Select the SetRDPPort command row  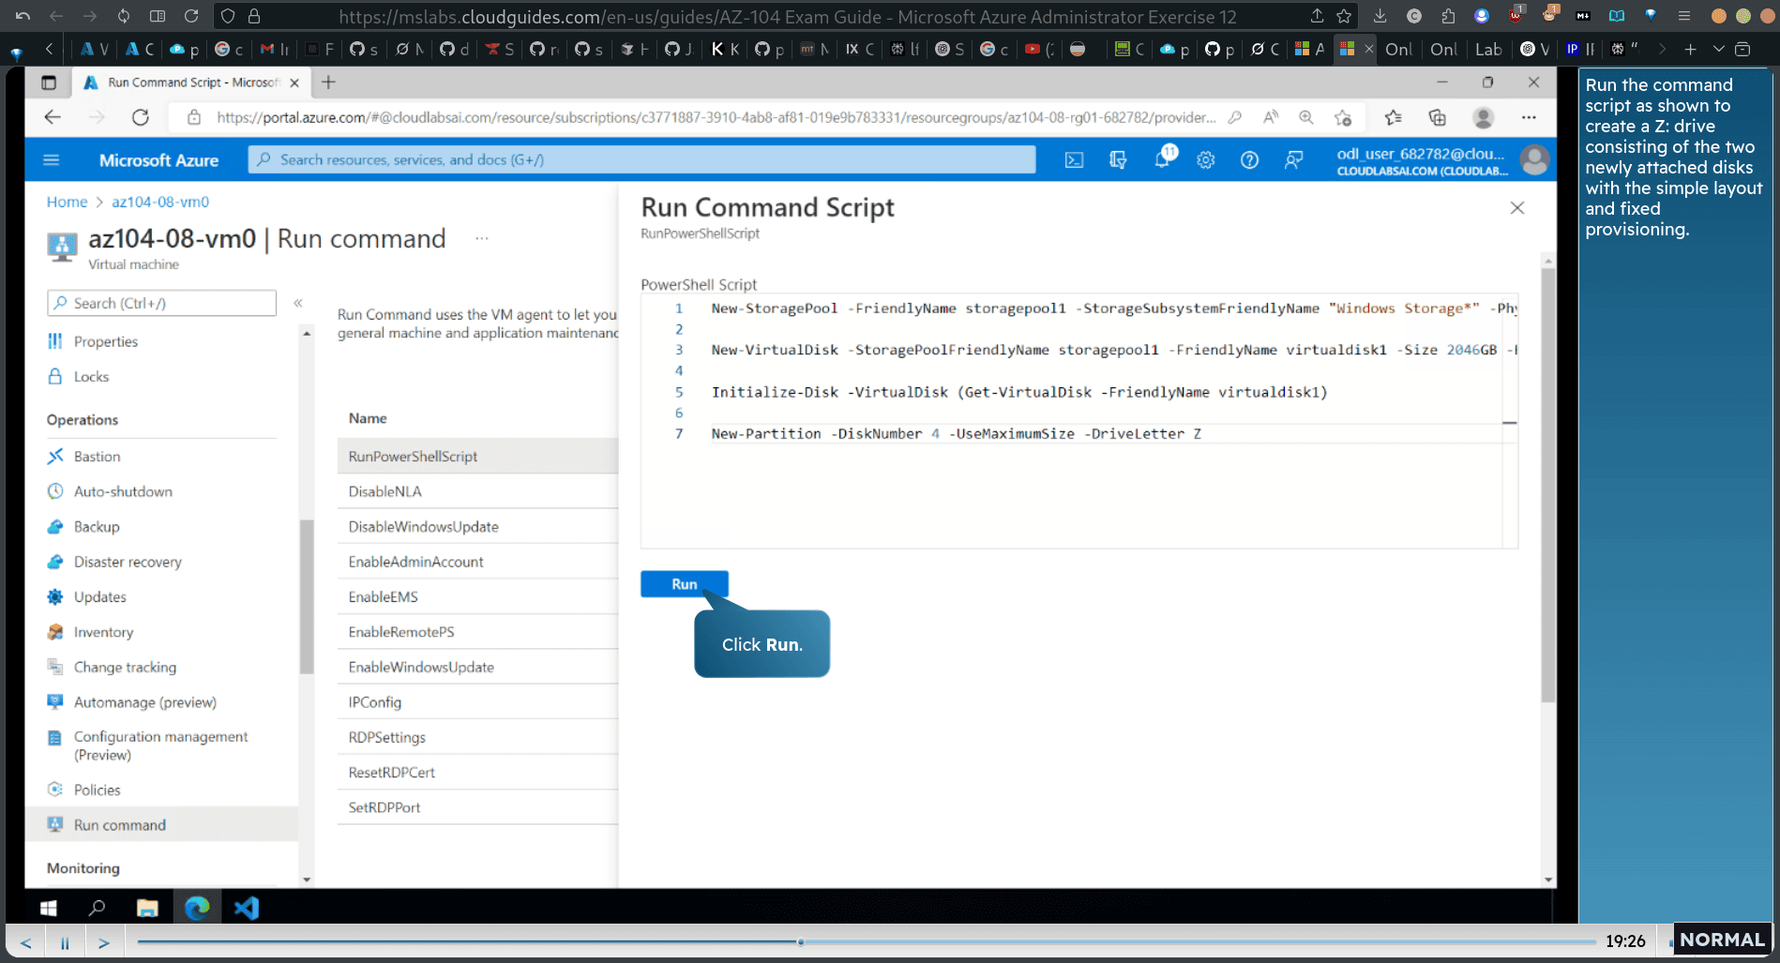click(x=477, y=807)
